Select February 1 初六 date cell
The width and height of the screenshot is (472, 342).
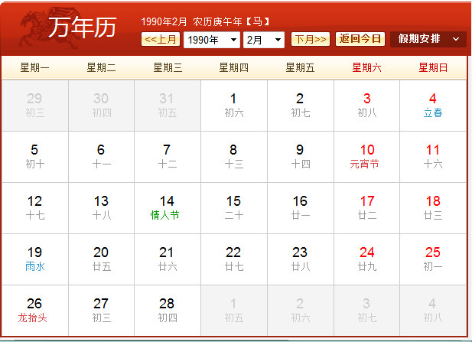tap(233, 105)
